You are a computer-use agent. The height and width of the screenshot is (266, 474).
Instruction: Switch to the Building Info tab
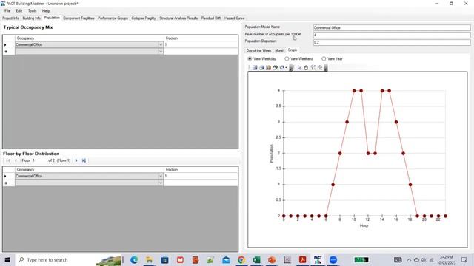[31, 18]
